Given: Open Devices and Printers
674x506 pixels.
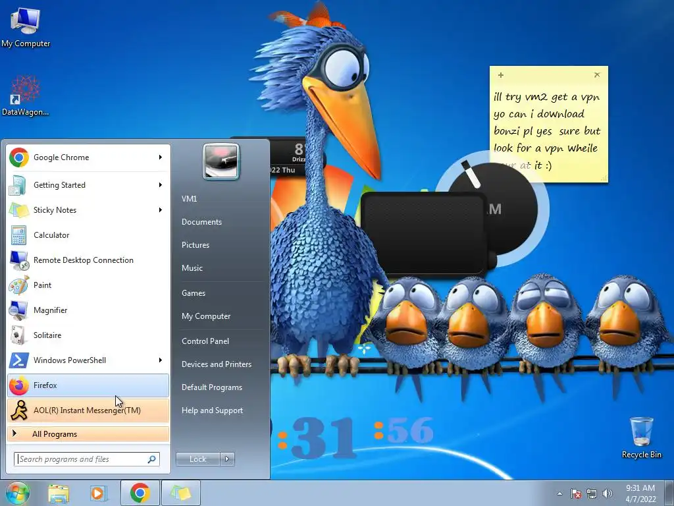Looking at the screenshot, I should point(216,364).
